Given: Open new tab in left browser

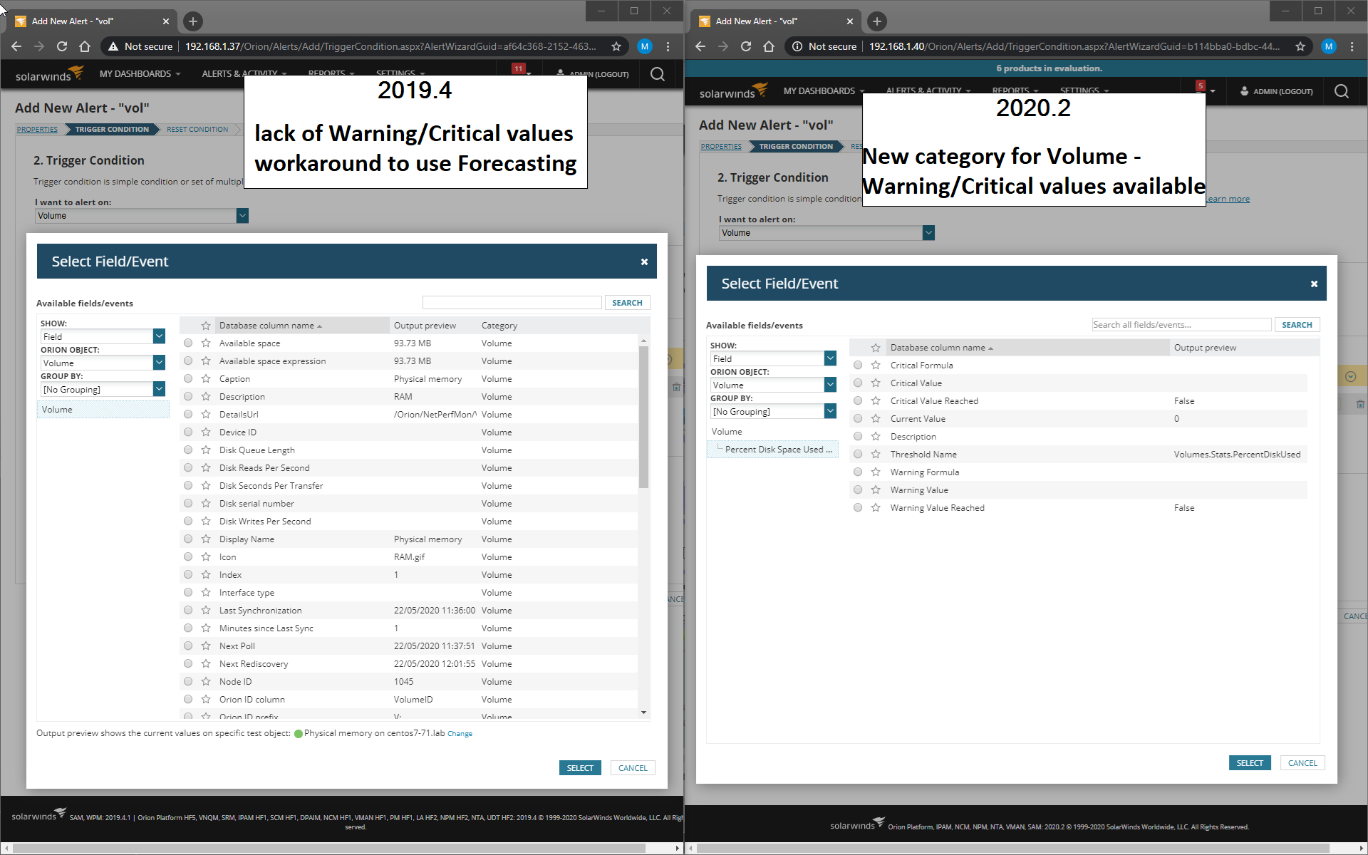Looking at the screenshot, I should point(192,21).
